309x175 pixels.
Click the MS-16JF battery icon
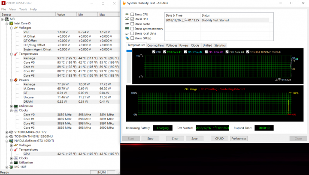click(x=11, y=167)
